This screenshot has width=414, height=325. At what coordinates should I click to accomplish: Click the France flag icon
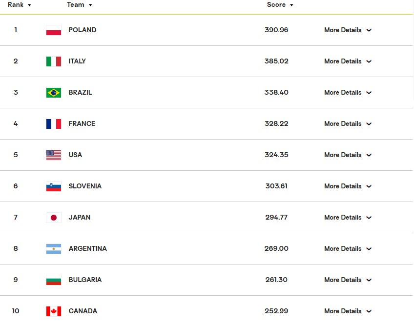(54, 124)
